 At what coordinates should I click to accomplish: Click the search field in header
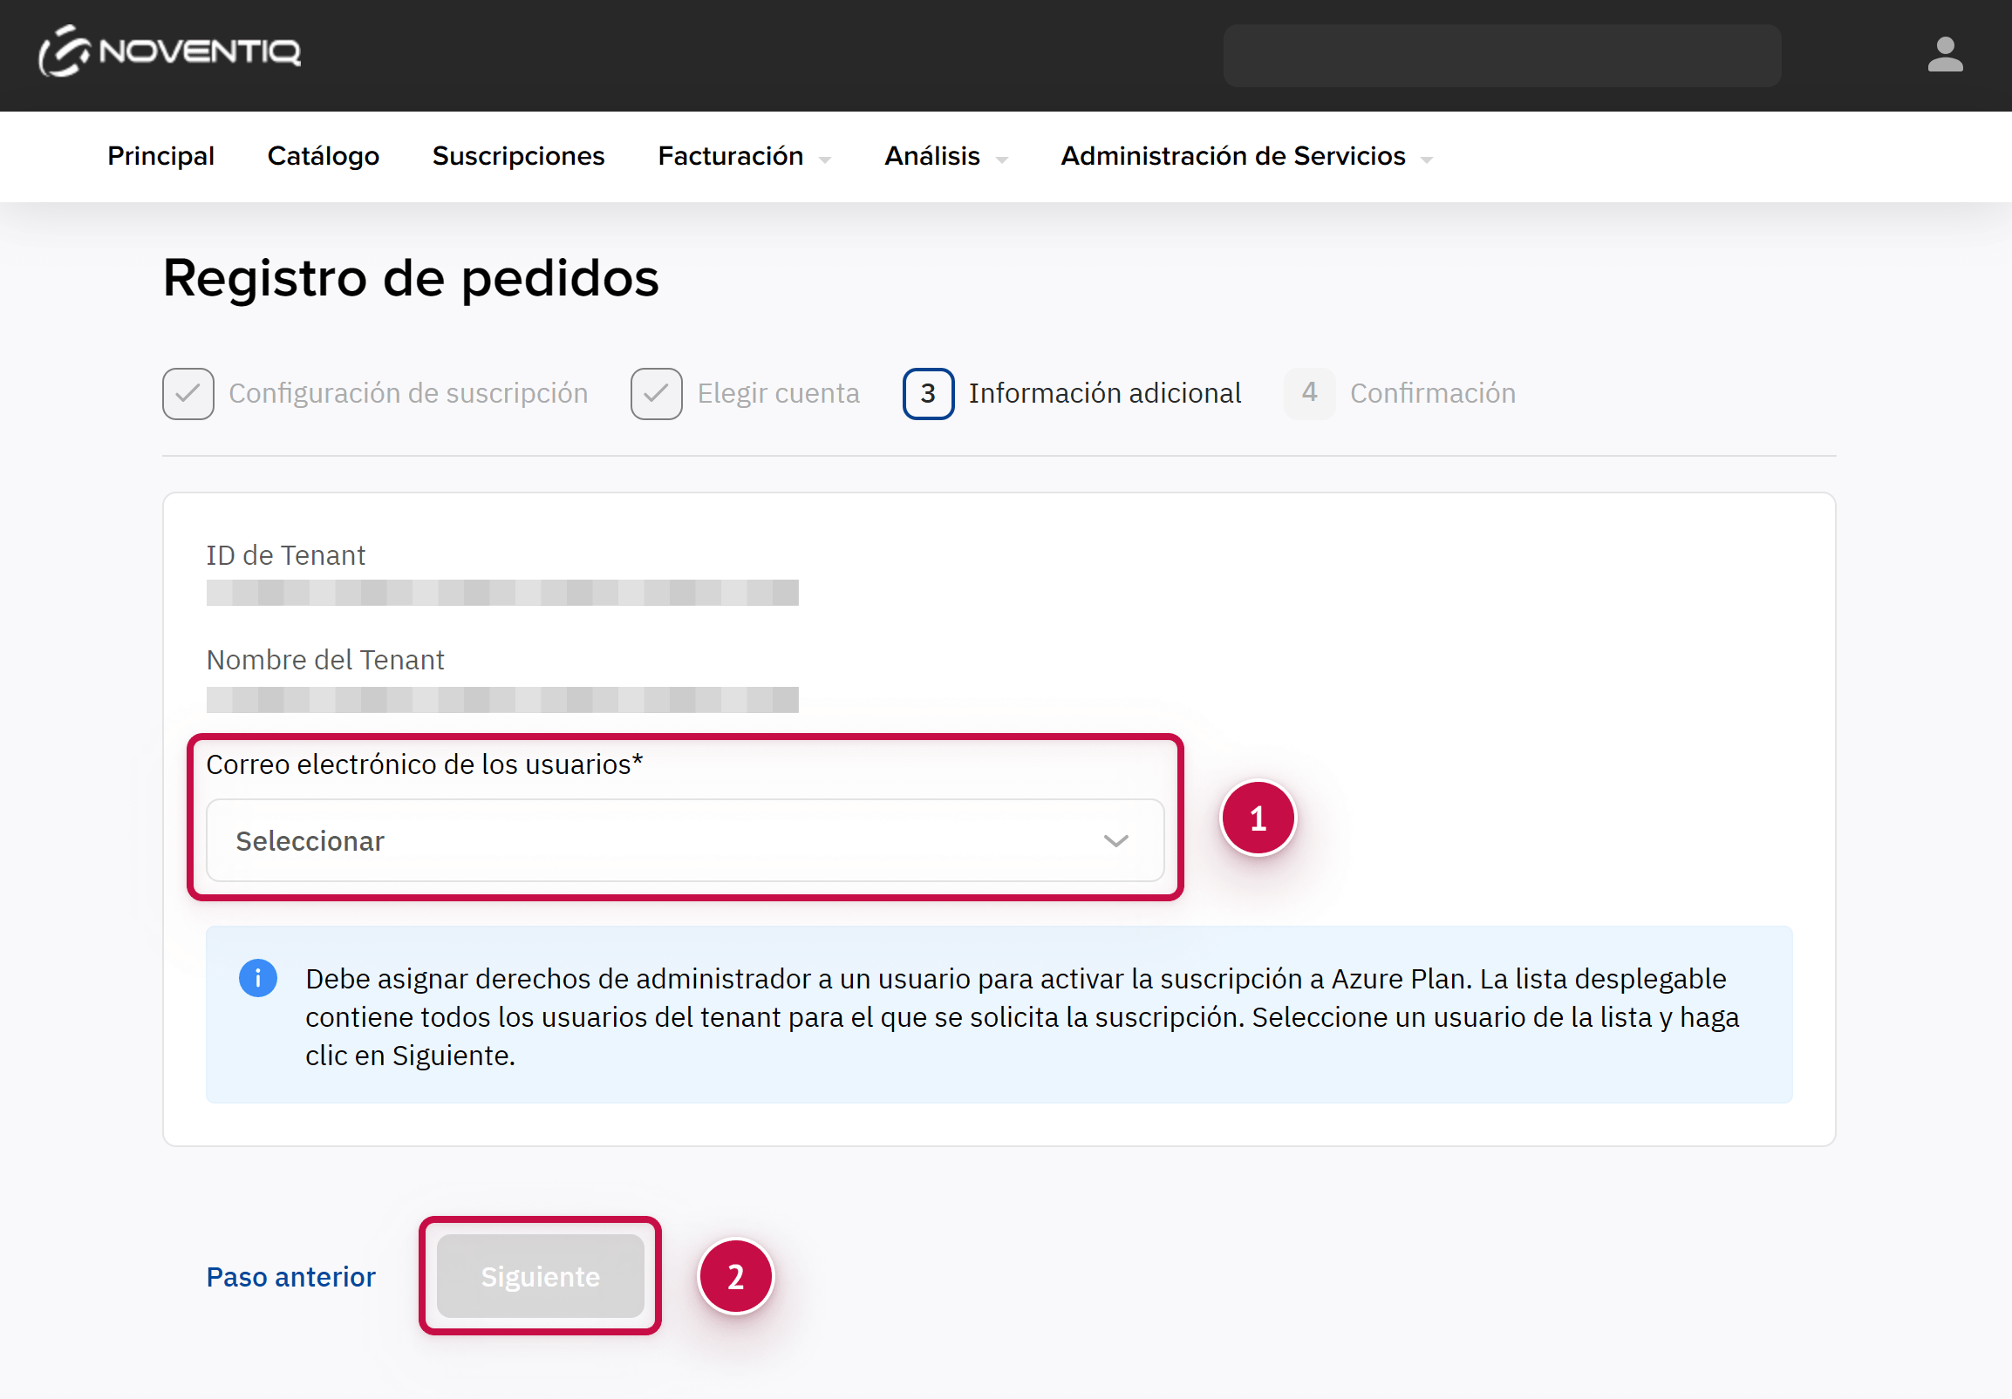1501,55
